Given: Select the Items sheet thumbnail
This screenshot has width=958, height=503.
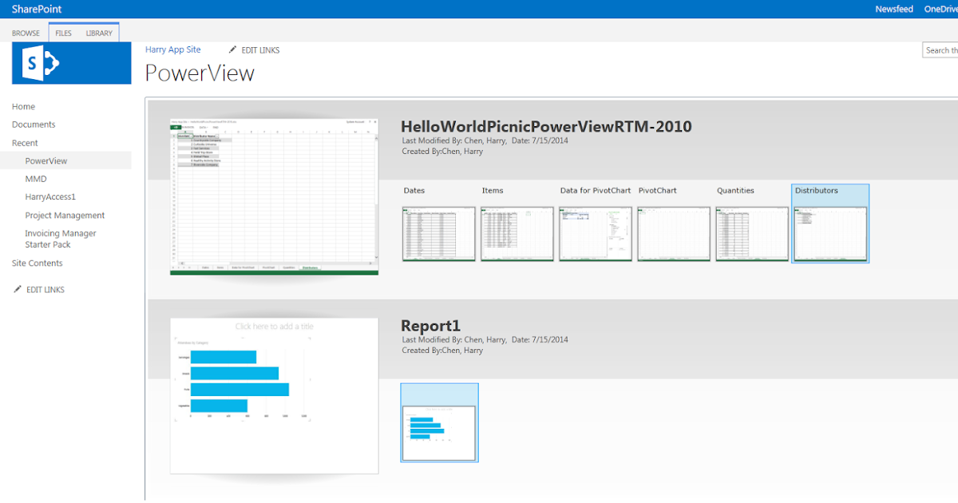Looking at the screenshot, I should tap(517, 234).
